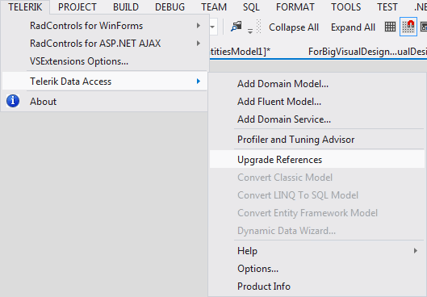
Task: Toggle the grid display icon in toolbar
Action: (x=390, y=27)
